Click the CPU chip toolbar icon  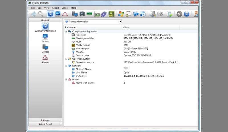pyautogui.click(x=82, y=14)
